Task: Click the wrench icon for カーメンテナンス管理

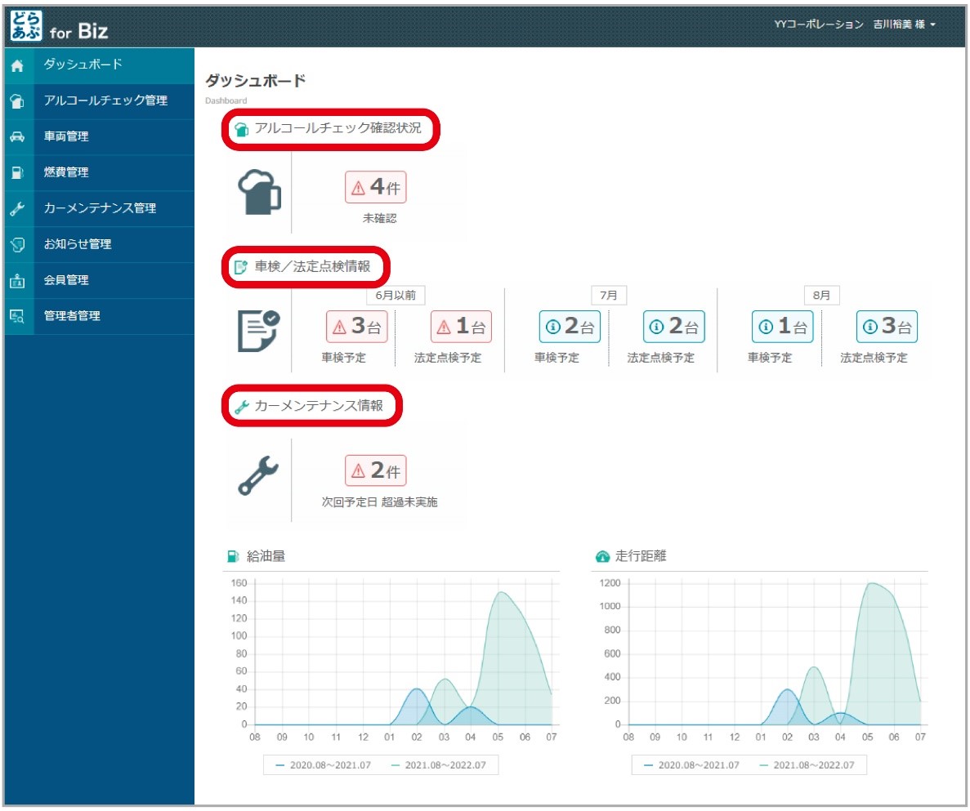Action: (x=17, y=209)
